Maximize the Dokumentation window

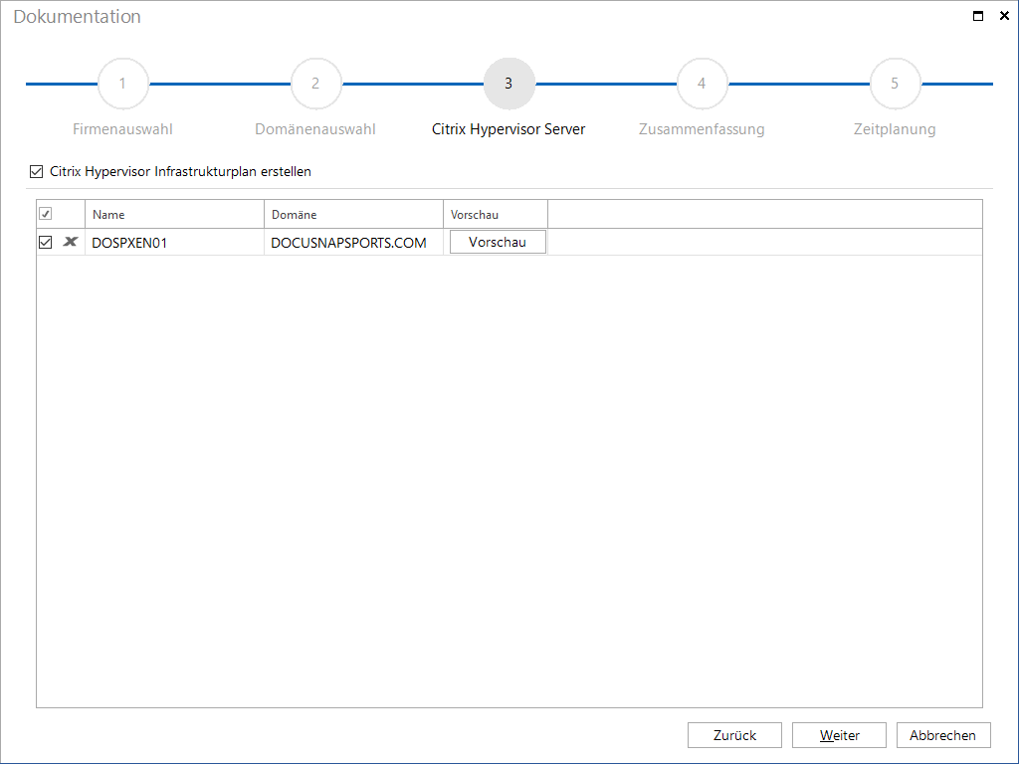pyautogui.click(x=977, y=16)
